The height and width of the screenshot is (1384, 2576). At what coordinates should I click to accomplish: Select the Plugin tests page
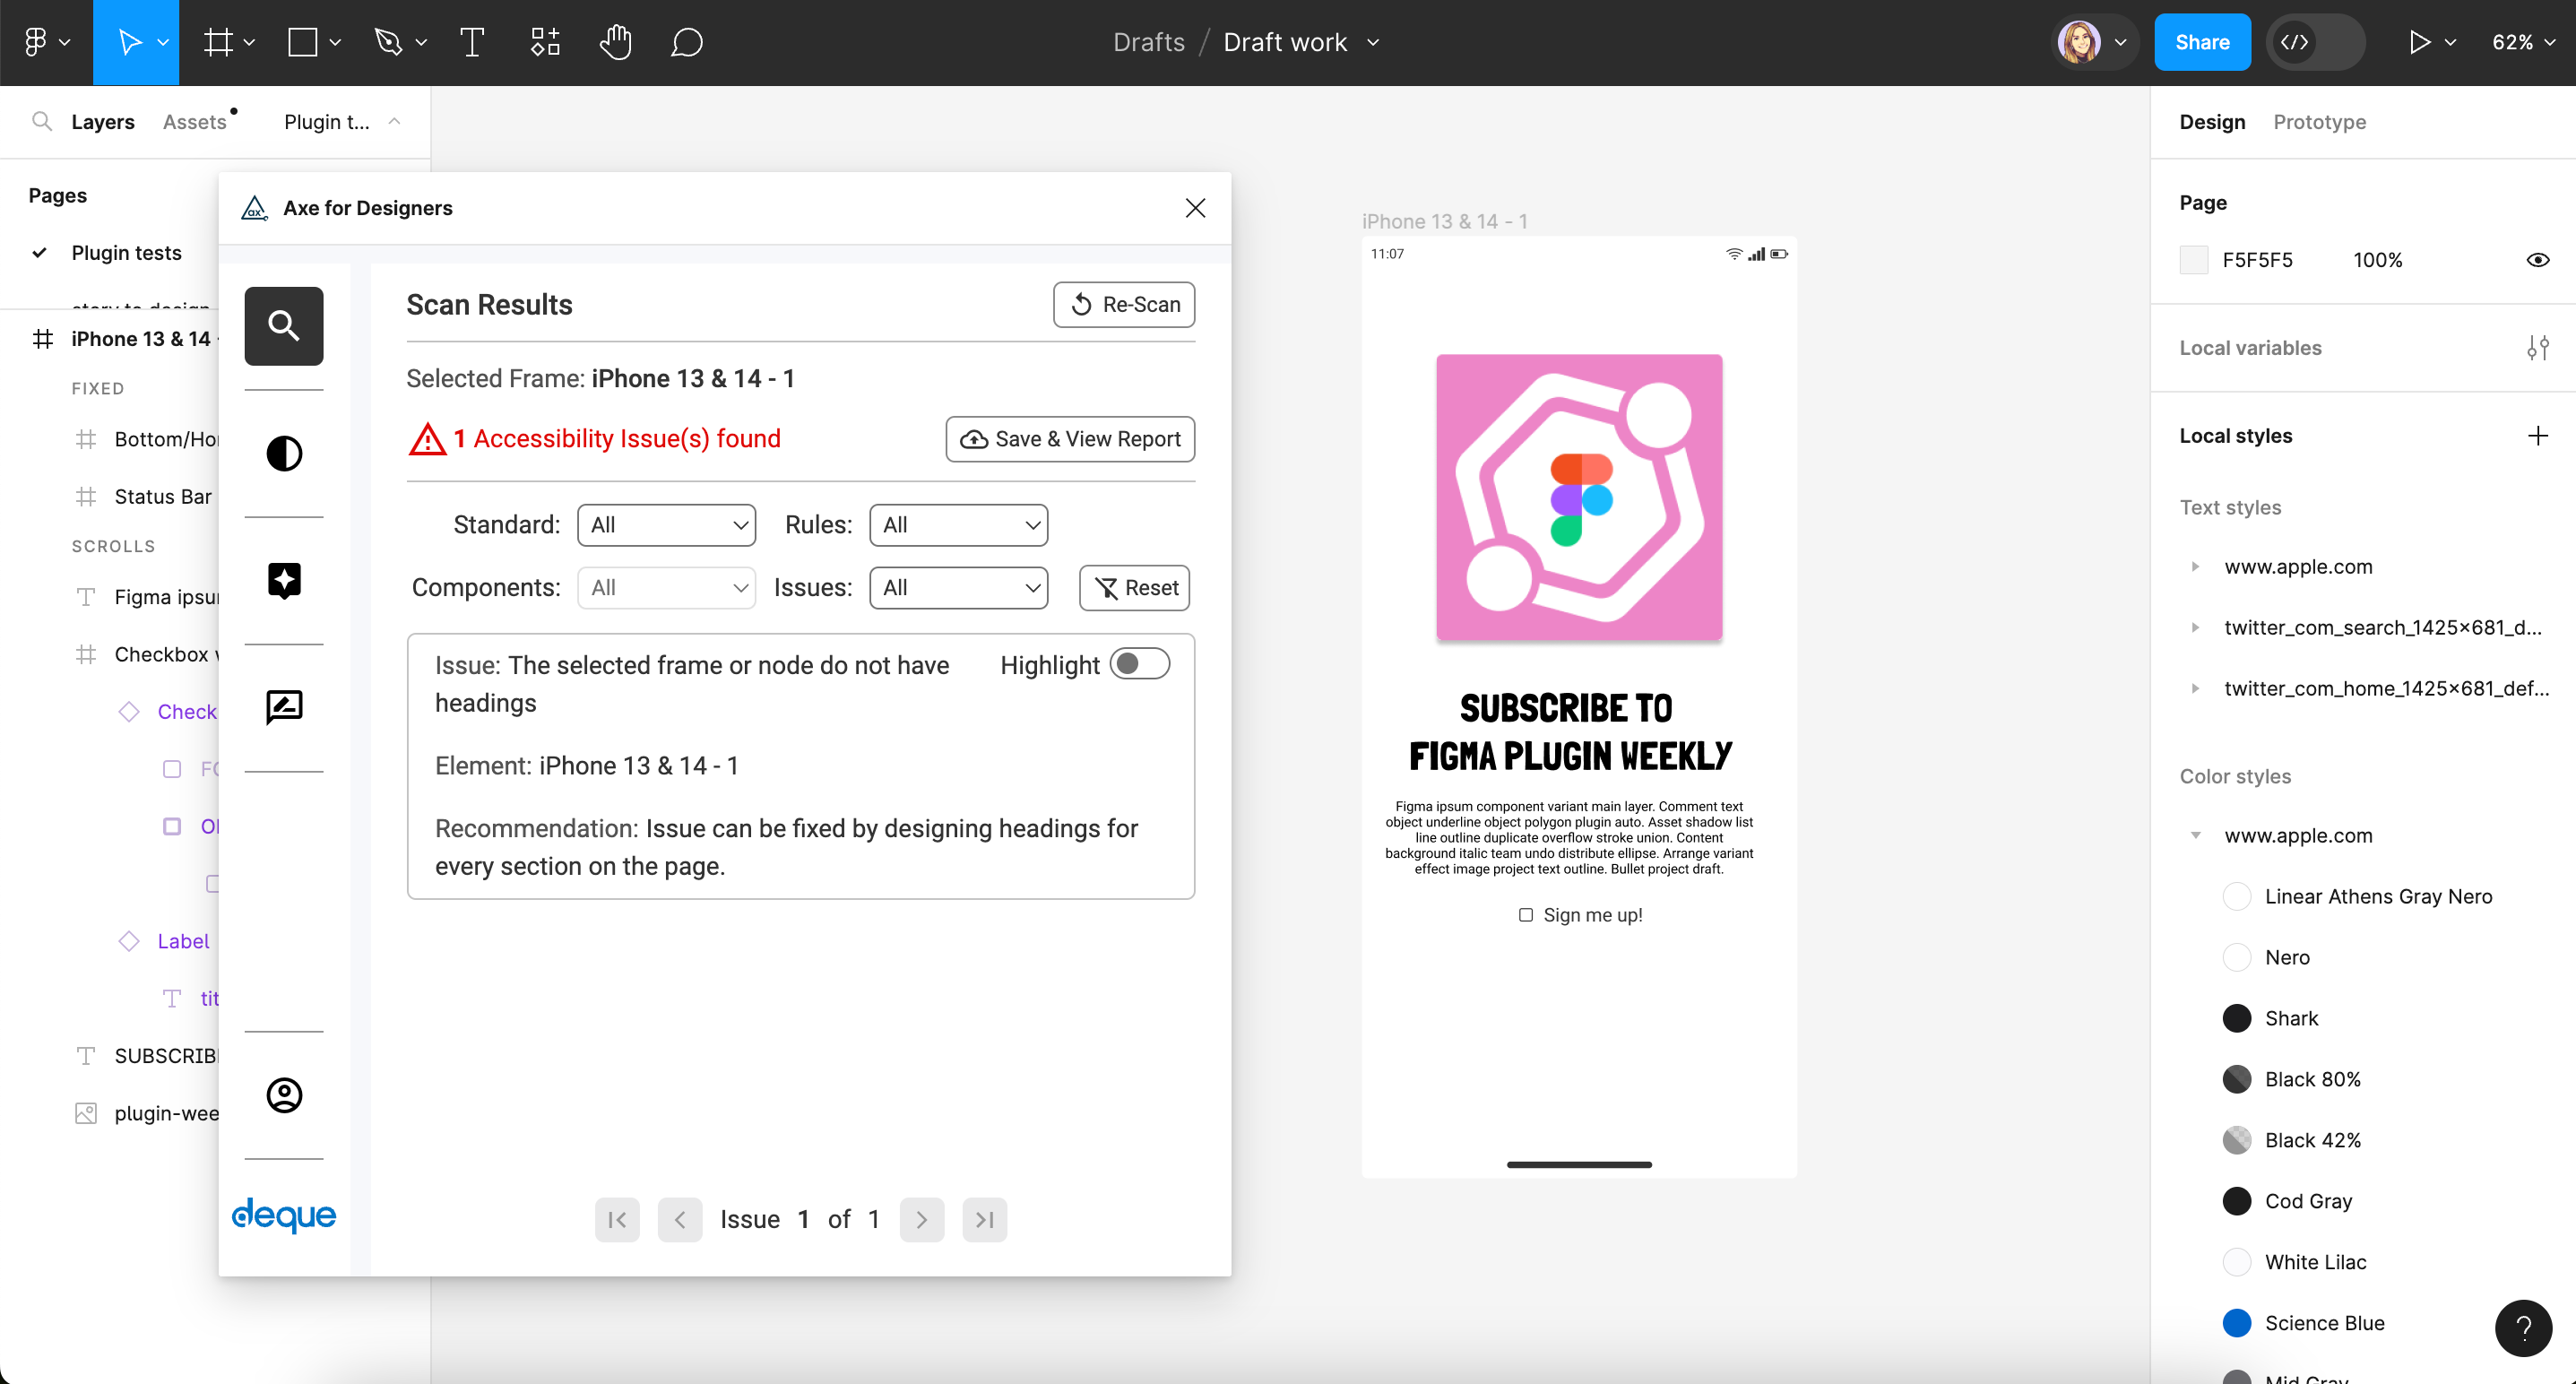(x=126, y=253)
